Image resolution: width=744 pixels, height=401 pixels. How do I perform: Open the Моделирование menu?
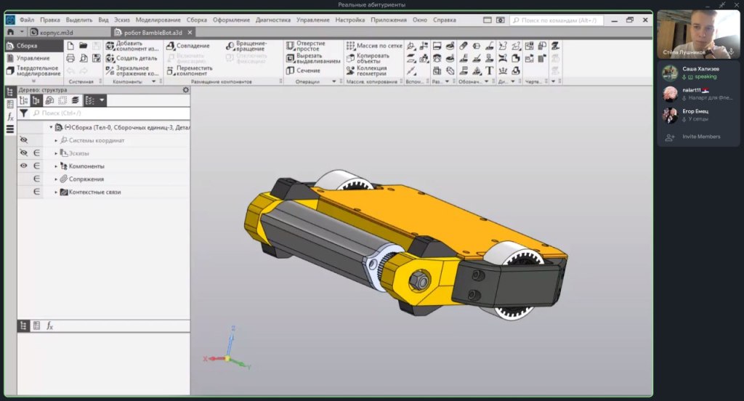158,20
